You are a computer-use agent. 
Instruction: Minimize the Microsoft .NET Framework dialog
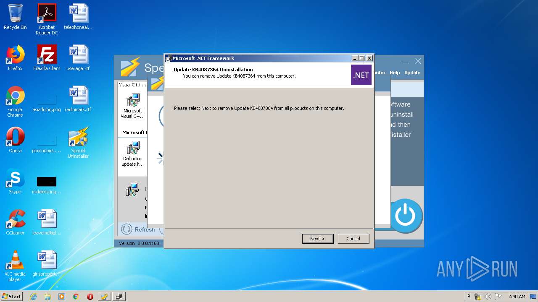355,58
